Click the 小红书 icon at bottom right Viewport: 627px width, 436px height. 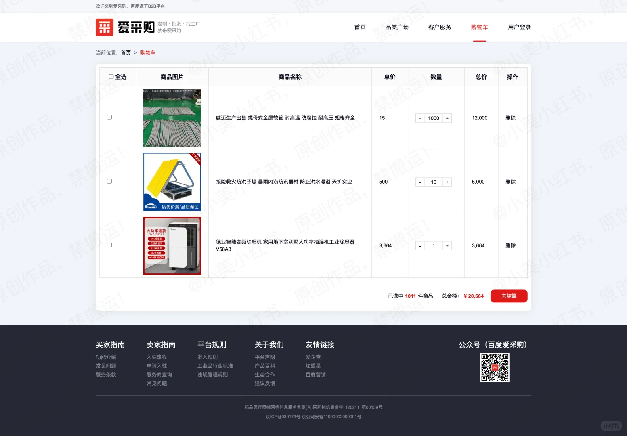click(611, 426)
